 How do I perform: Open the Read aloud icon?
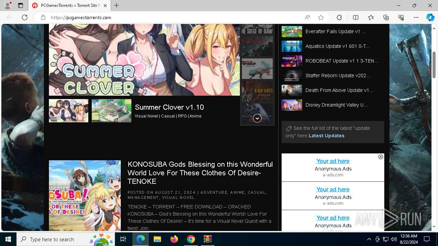point(307,17)
